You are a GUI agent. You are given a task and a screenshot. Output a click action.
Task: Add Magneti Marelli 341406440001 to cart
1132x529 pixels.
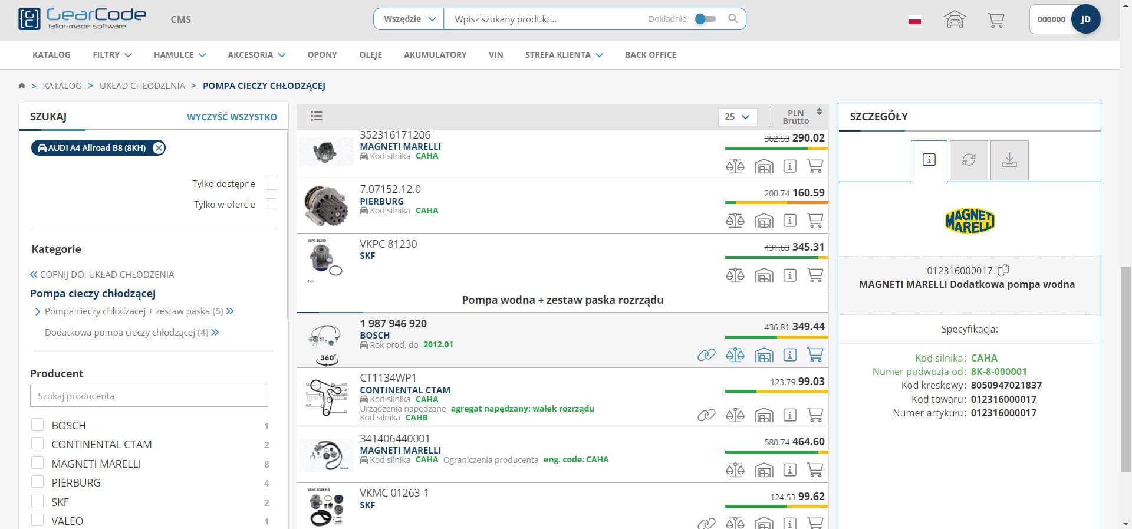815,470
